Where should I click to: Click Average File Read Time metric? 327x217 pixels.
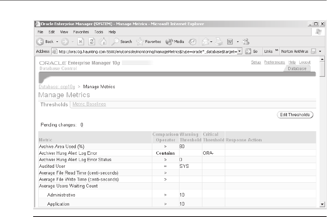(78, 173)
